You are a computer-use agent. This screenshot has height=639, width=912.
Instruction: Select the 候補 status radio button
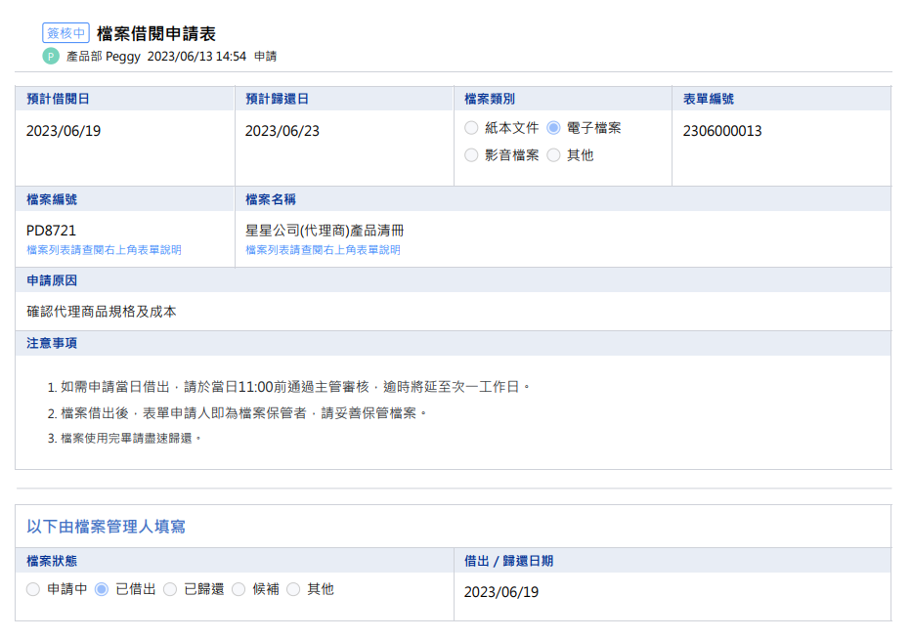click(239, 589)
